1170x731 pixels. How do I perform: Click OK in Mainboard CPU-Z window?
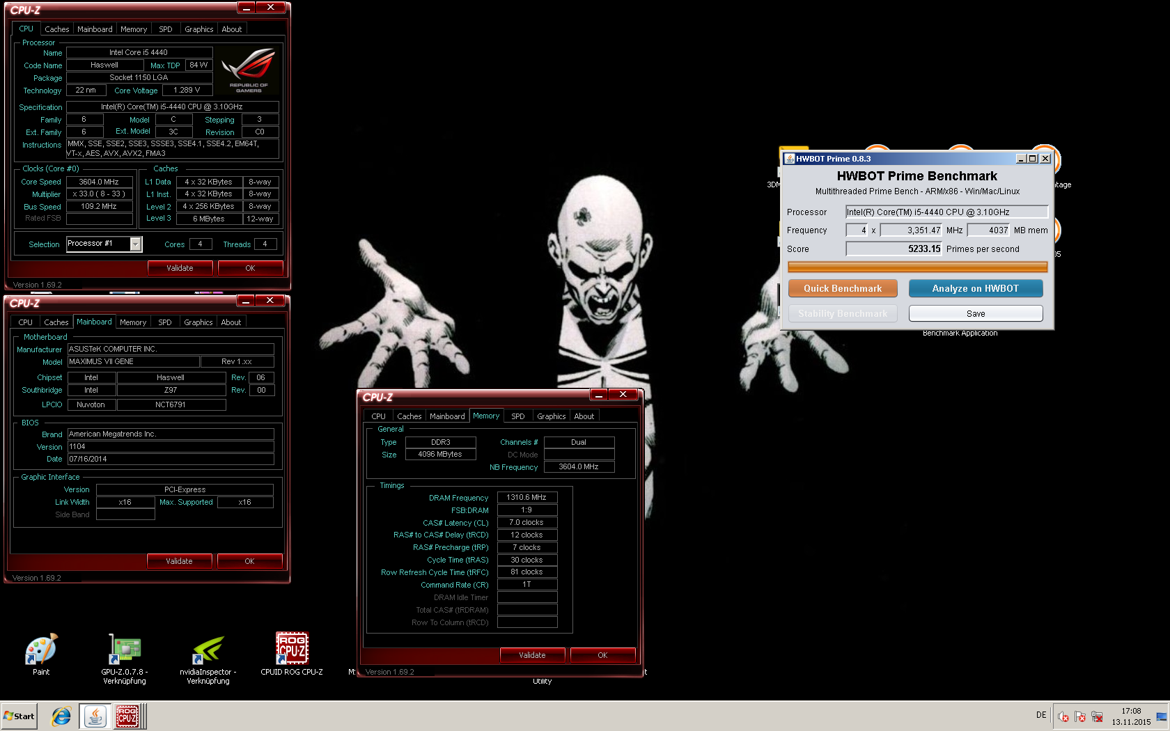(x=249, y=561)
